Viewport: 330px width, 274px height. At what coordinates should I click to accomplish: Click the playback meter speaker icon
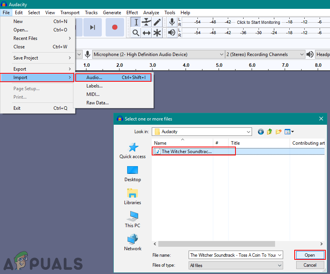tap(172, 33)
